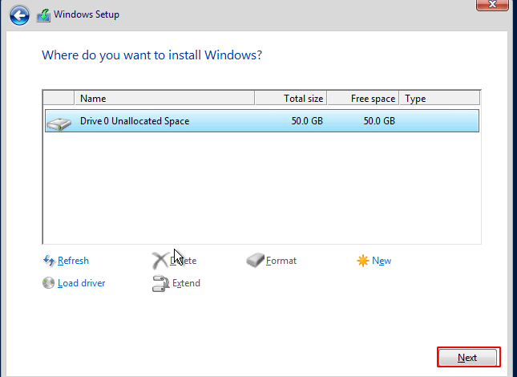Click the Total size column header

coord(291,99)
